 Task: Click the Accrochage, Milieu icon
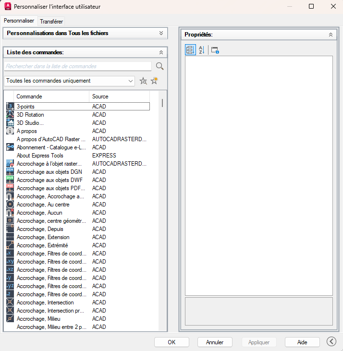[x=10, y=319]
